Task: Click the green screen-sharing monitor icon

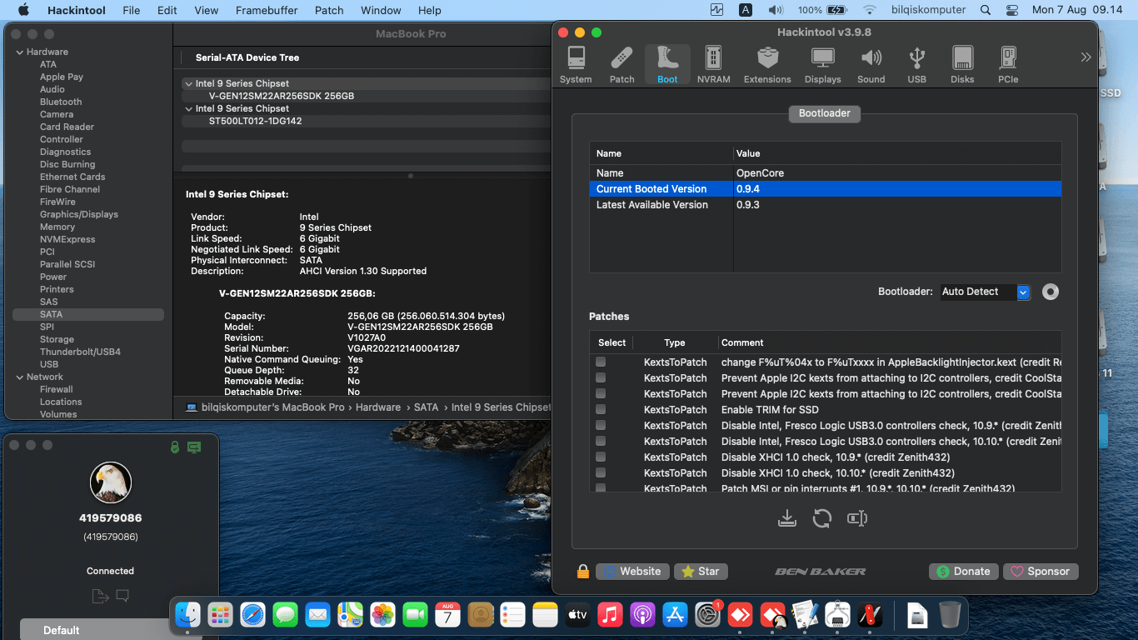Action: pos(194,447)
